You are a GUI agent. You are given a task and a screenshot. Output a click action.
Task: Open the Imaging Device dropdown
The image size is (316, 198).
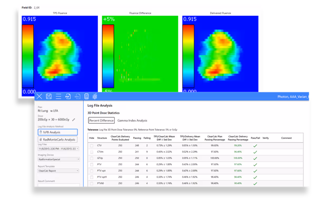pyautogui.click(x=58, y=160)
